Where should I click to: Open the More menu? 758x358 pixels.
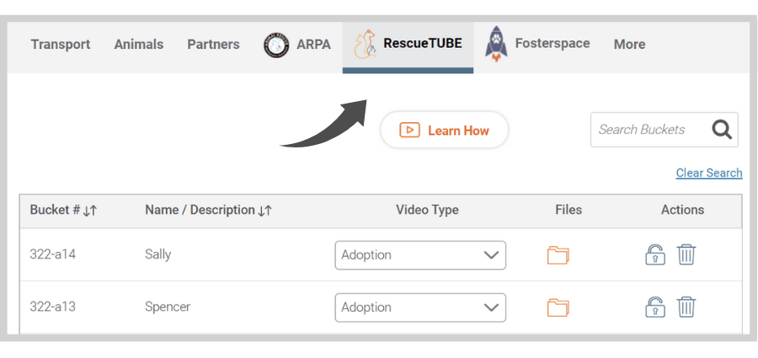tap(629, 45)
